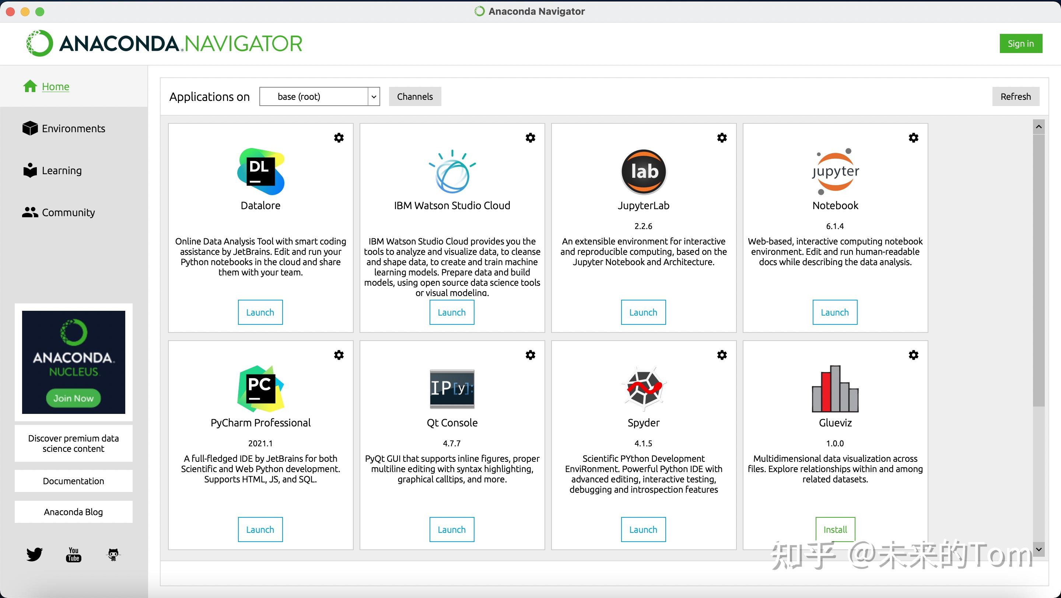Open the JupyterLab tile gear options
Image resolution: width=1061 pixels, height=598 pixels.
point(722,137)
